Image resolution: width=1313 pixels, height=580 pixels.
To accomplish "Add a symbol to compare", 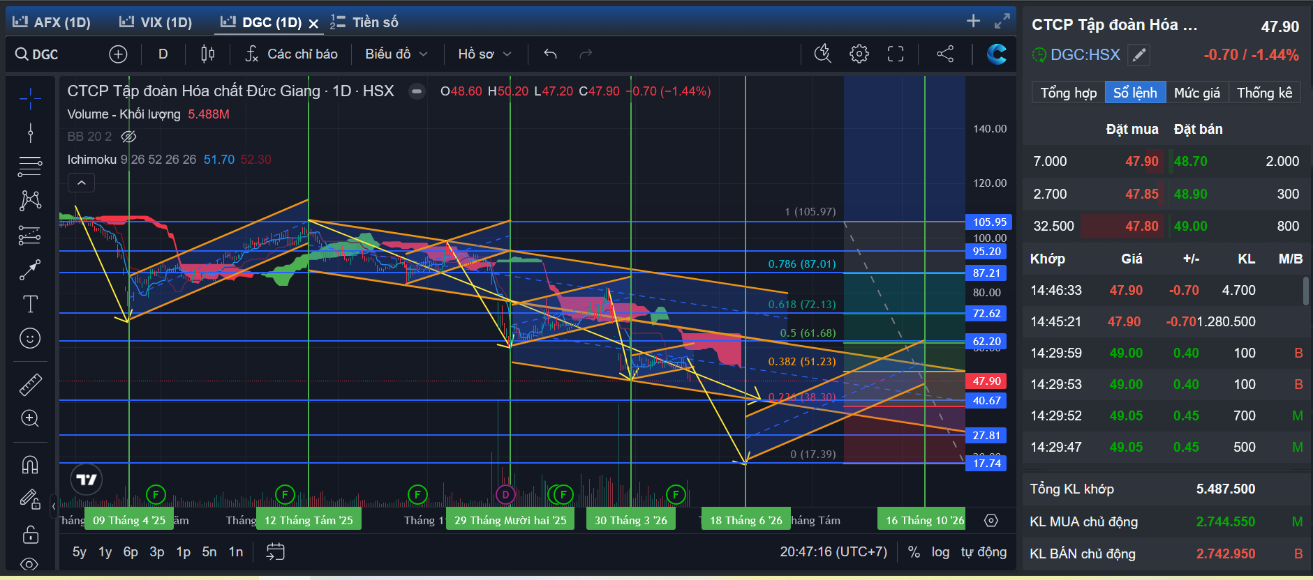I will coord(118,54).
